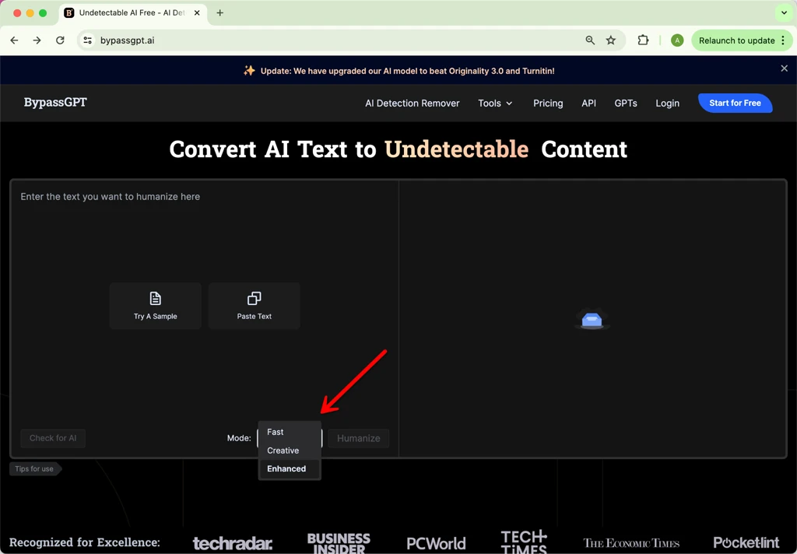The height and width of the screenshot is (554, 797).
Task: Click the Login link
Action: (667, 103)
